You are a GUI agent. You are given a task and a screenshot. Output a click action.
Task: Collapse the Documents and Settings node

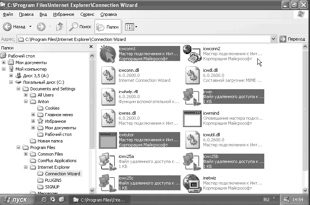tap(18, 89)
